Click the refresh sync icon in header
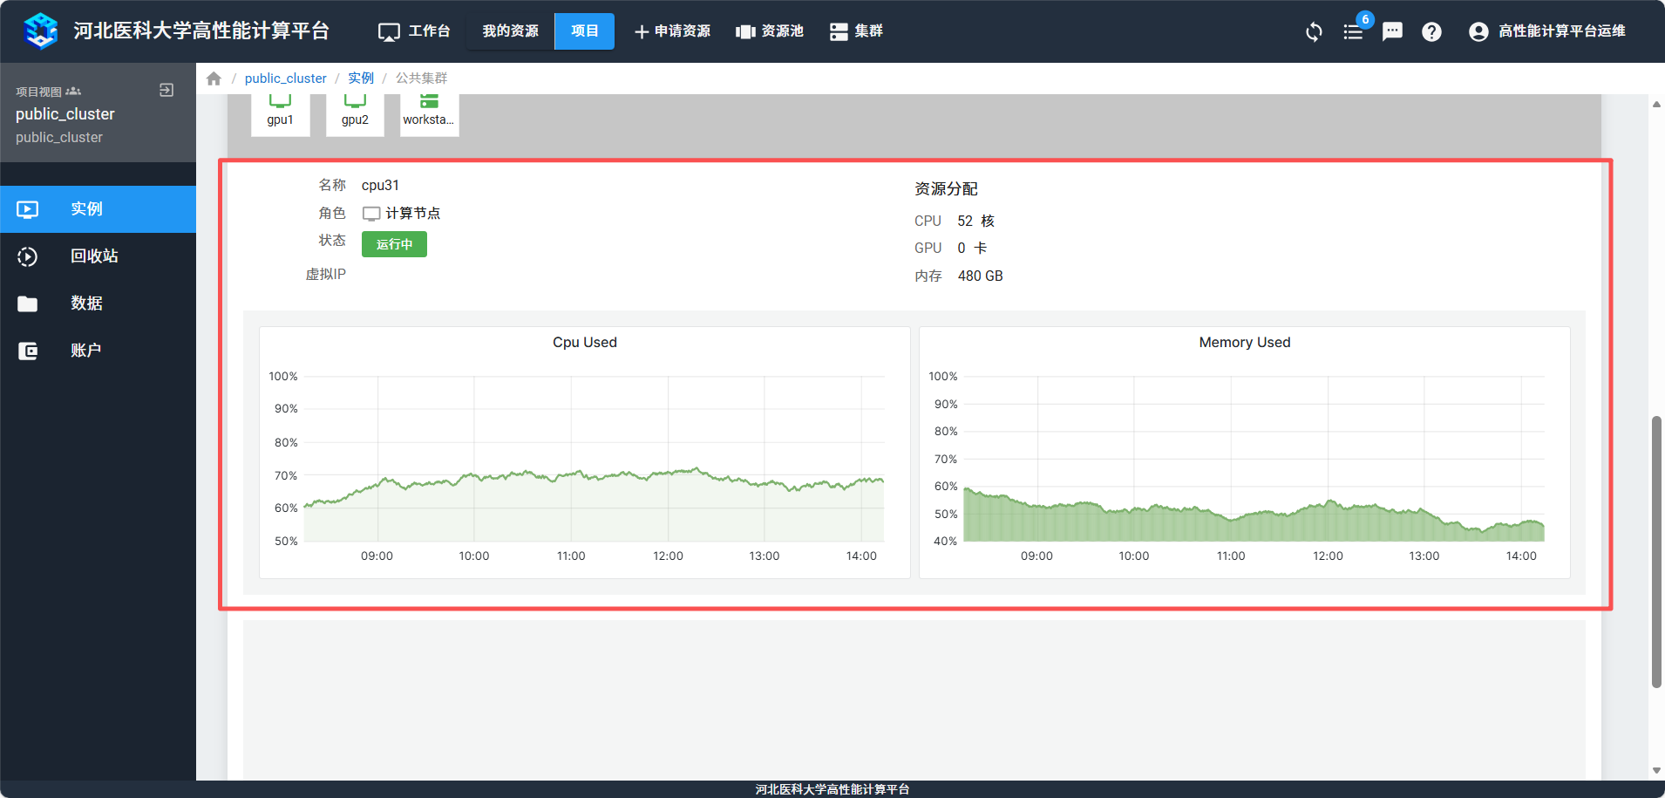The height and width of the screenshot is (798, 1665). click(x=1314, y=32)
